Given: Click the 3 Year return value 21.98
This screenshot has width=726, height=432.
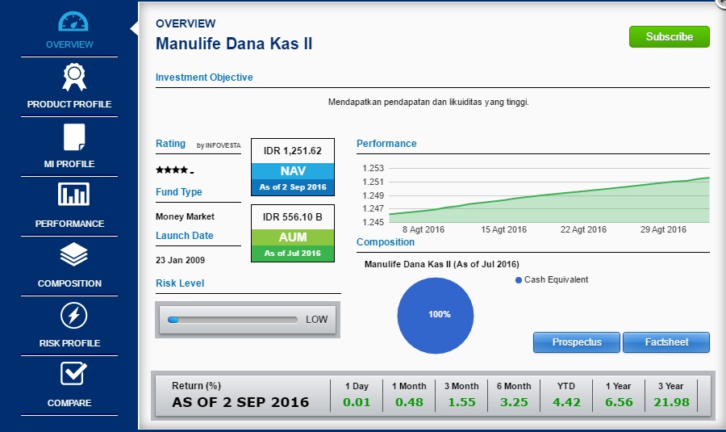Looking at the screenshot, I should pos(671,402).
